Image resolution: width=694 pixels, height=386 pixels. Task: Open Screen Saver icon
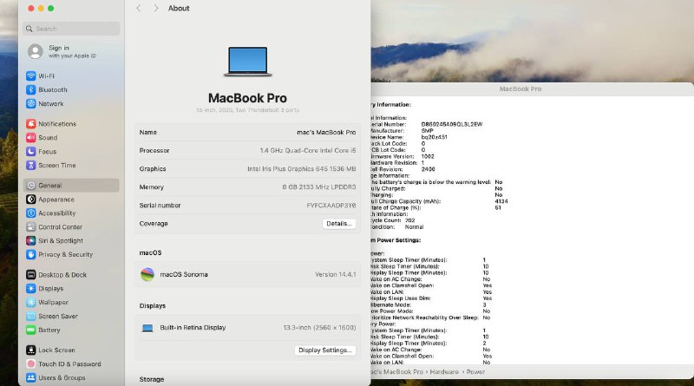click(31, 316)
